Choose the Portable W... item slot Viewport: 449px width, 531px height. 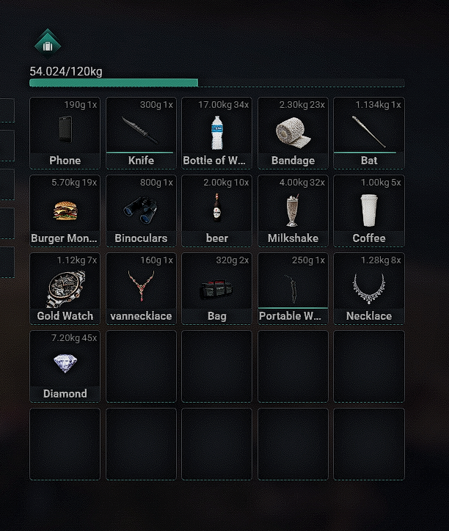point(293,288)
